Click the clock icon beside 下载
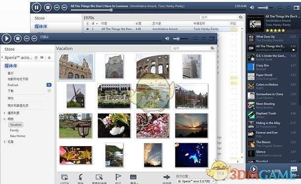The image size is (301, 184). (49, 91)
